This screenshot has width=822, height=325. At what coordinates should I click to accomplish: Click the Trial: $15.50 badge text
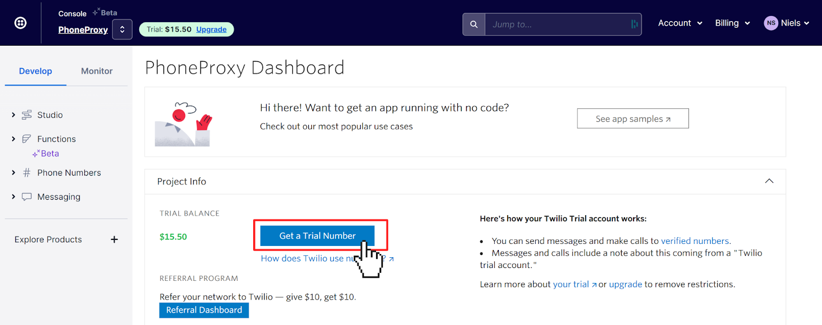click(169, 30)
